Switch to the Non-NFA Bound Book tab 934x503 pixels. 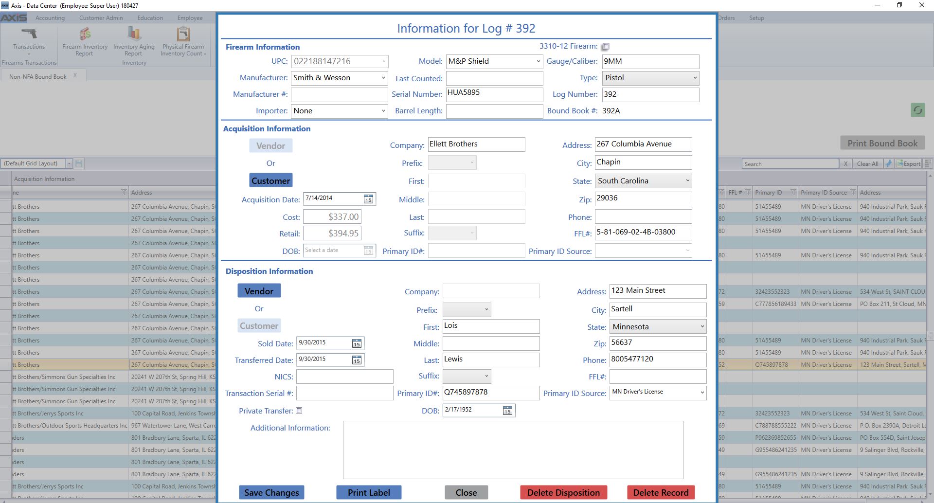tap(38, 76)
